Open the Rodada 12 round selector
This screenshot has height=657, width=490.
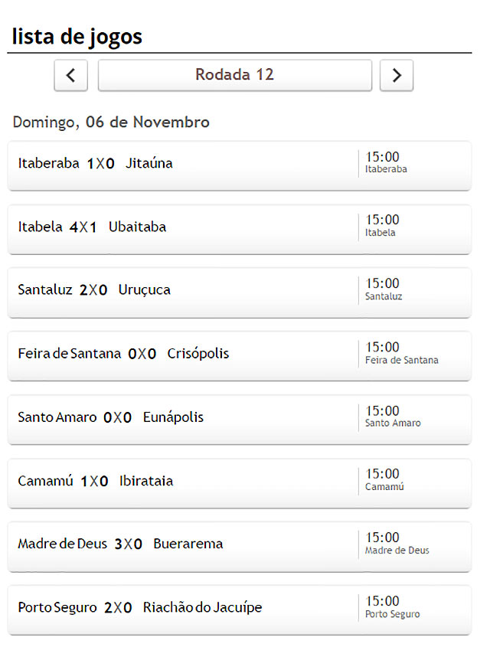pyautogui.click(x=235, y=75)
